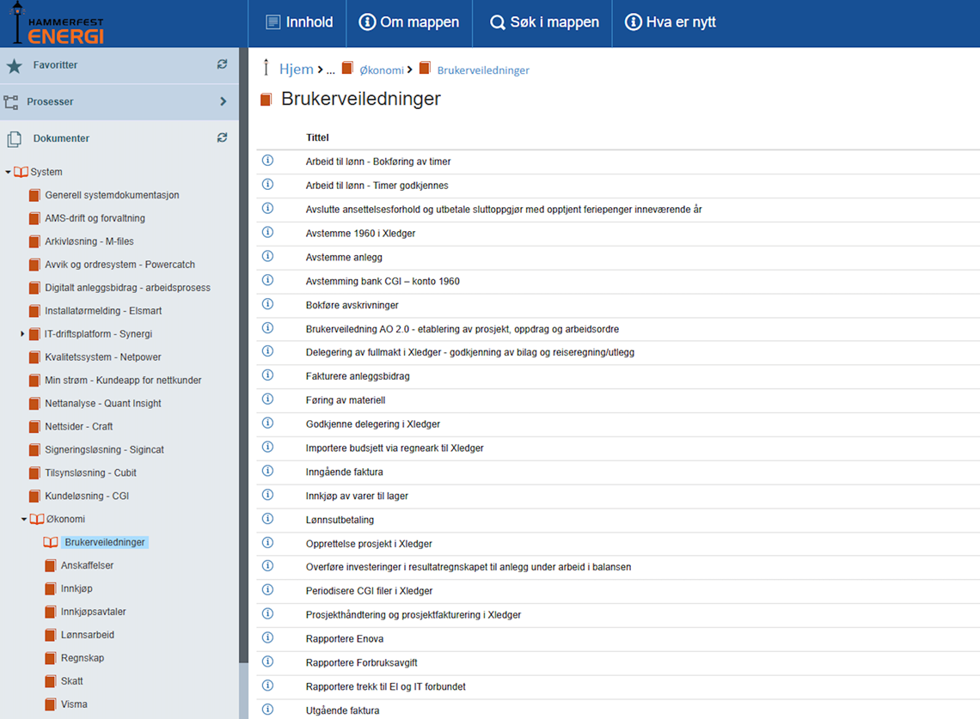Open the Innhold tab

tap(298, 22)
